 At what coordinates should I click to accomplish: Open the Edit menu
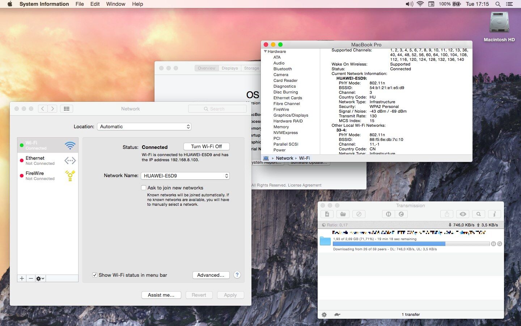[95, 4]
